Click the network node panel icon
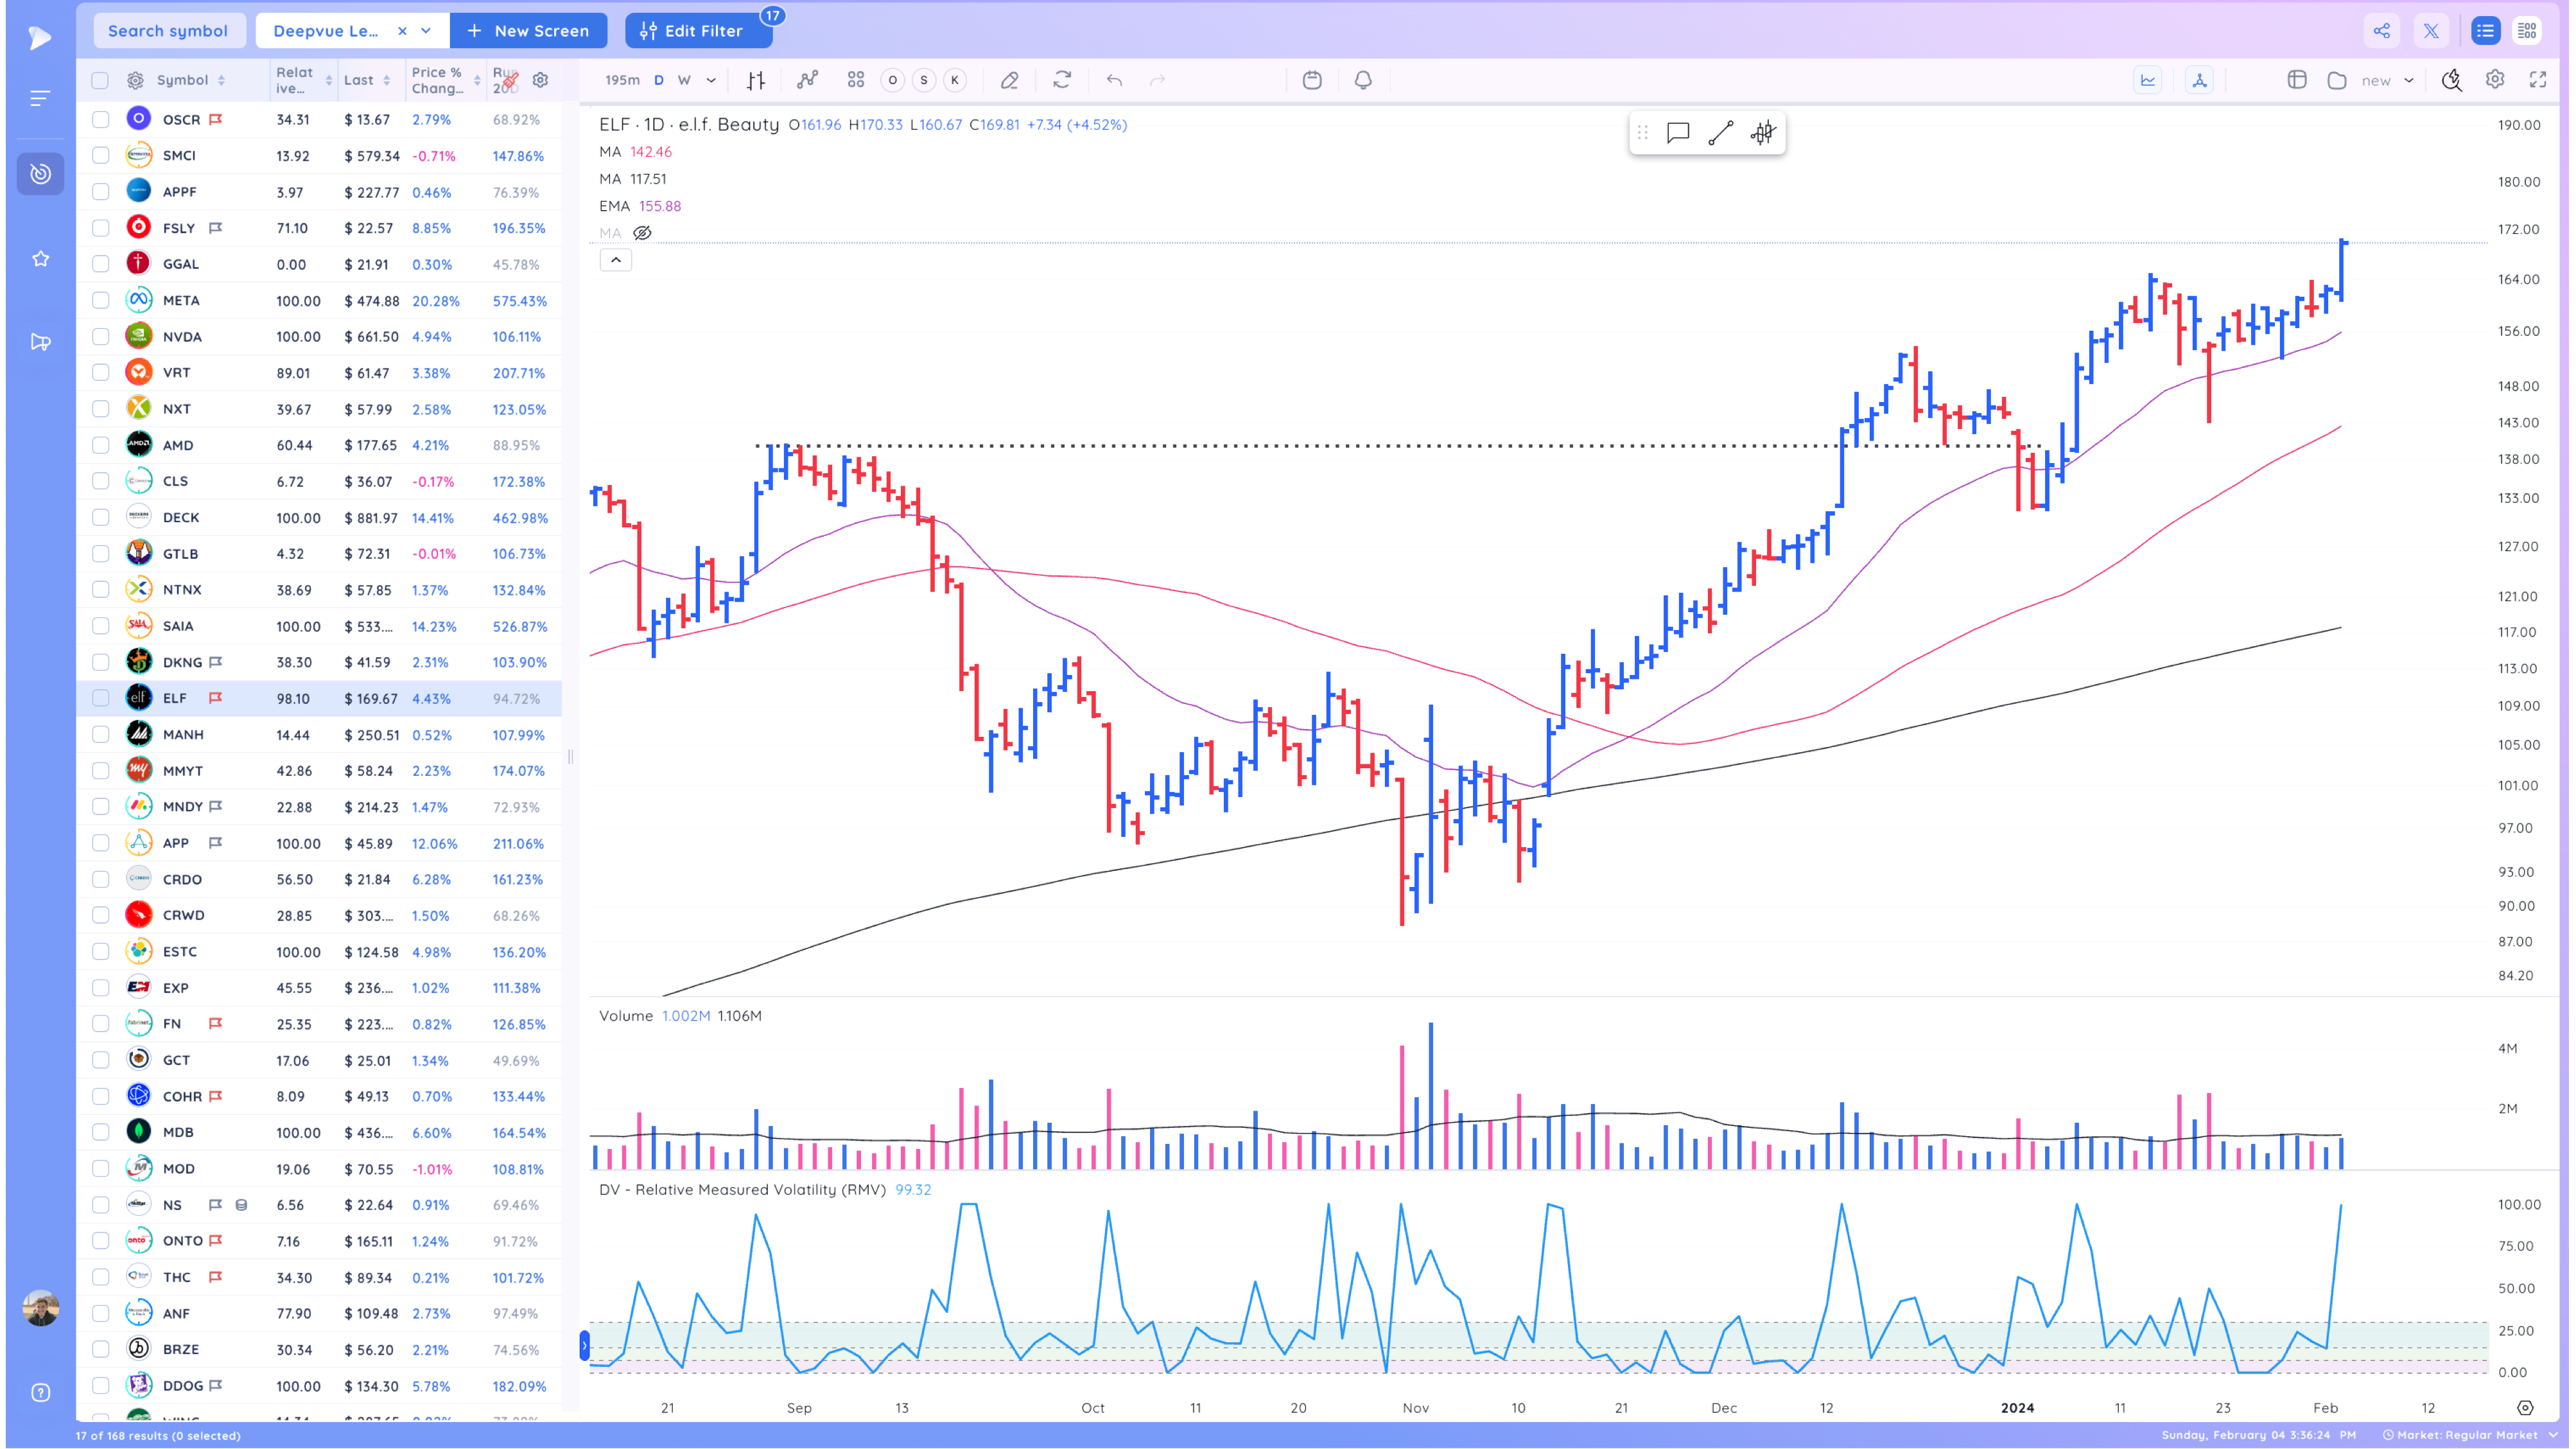The height and width of the screenshot is (1449, 2576). (2199, 80)
